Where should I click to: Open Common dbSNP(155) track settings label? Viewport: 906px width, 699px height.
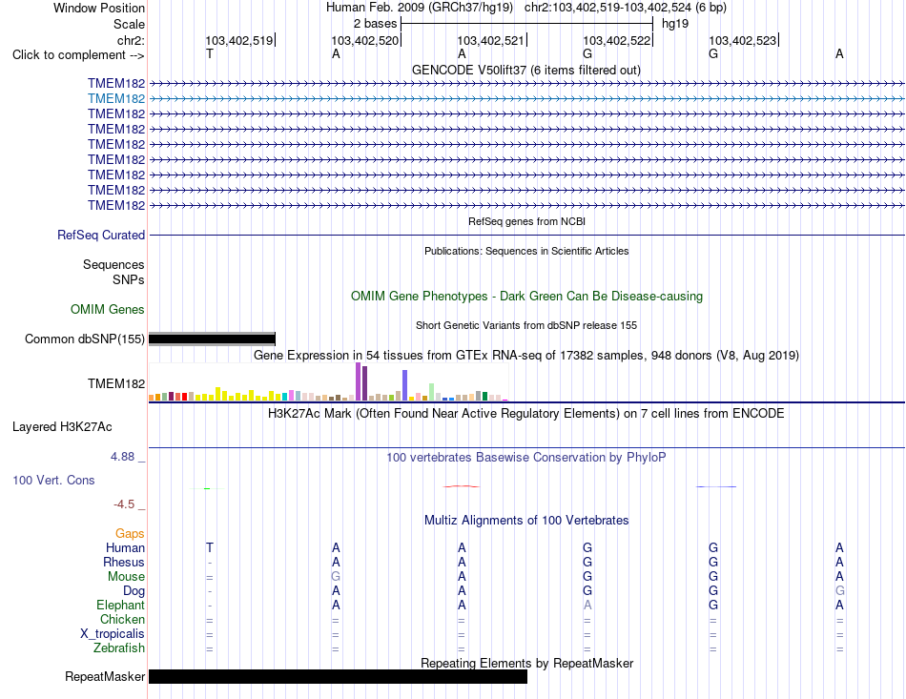click(x=84, y=339)
